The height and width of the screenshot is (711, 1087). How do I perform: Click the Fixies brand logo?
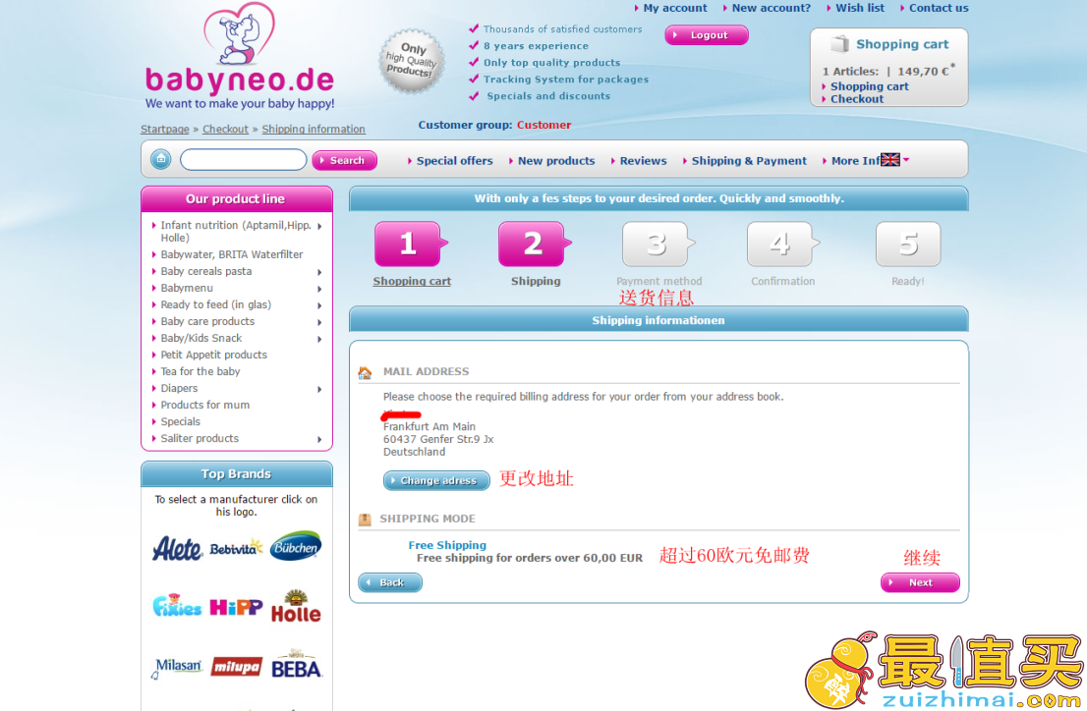coord(178,606)
